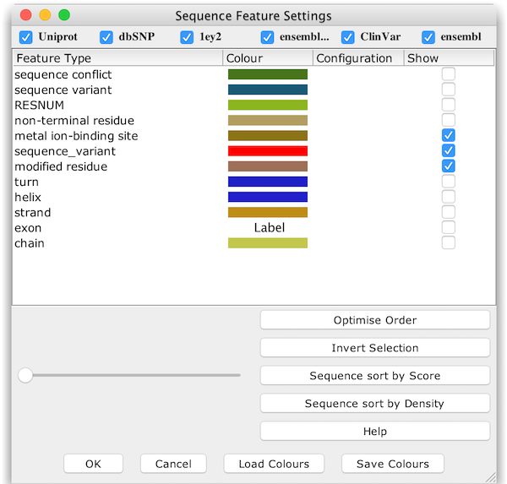Toggle the dbSNP source checkbox
507x484 pixels.
pos(106,37)
